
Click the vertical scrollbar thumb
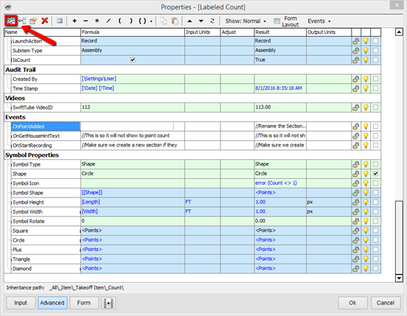(x=399, y=237)
